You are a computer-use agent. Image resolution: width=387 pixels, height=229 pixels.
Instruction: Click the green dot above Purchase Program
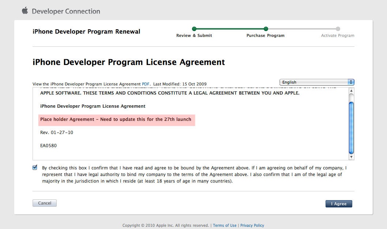coord(266,29)
